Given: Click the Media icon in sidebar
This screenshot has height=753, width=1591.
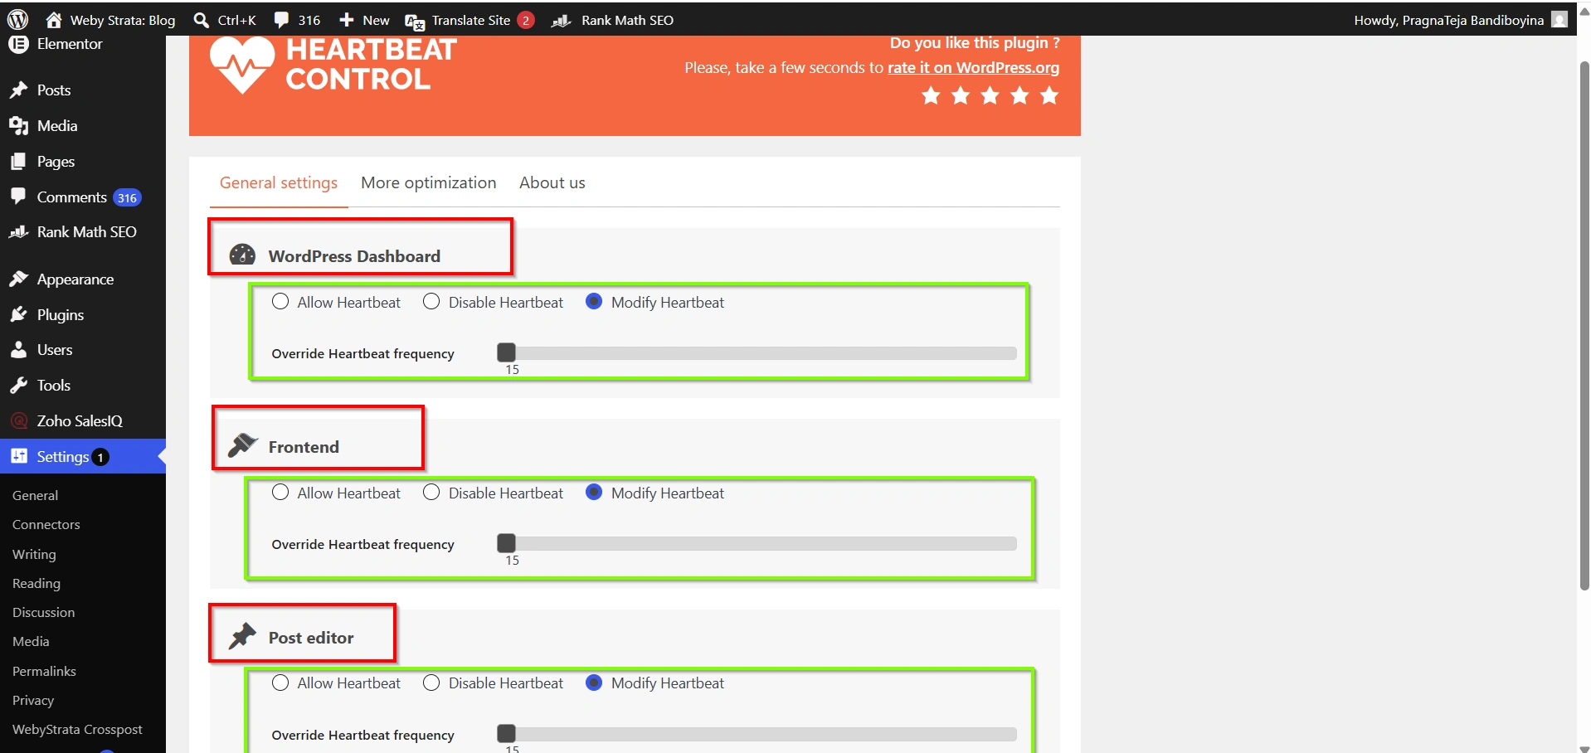Looking at the screenshot, I should pyautogui.click(x=18, y=126).
